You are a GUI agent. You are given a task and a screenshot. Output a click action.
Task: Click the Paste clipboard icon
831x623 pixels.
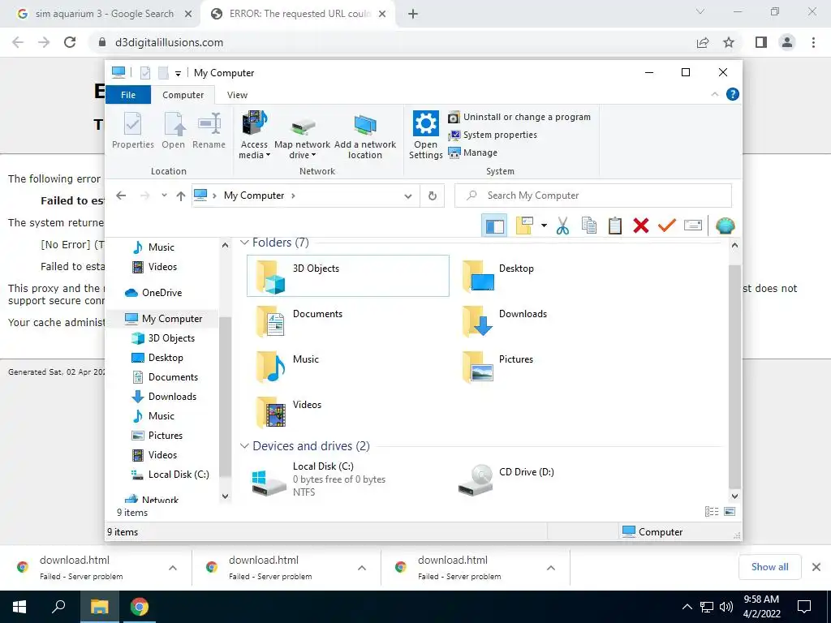click(x=615, y=226)
